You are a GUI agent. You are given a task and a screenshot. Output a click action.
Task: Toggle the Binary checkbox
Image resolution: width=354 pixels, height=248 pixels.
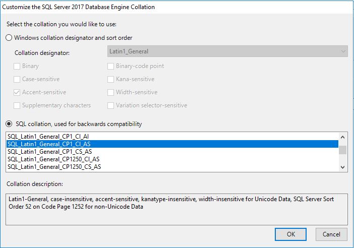click(17, 66)
